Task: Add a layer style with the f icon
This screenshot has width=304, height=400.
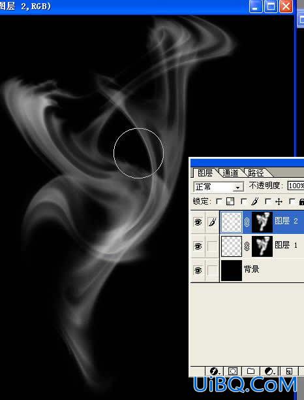Action: pos(215,371)
